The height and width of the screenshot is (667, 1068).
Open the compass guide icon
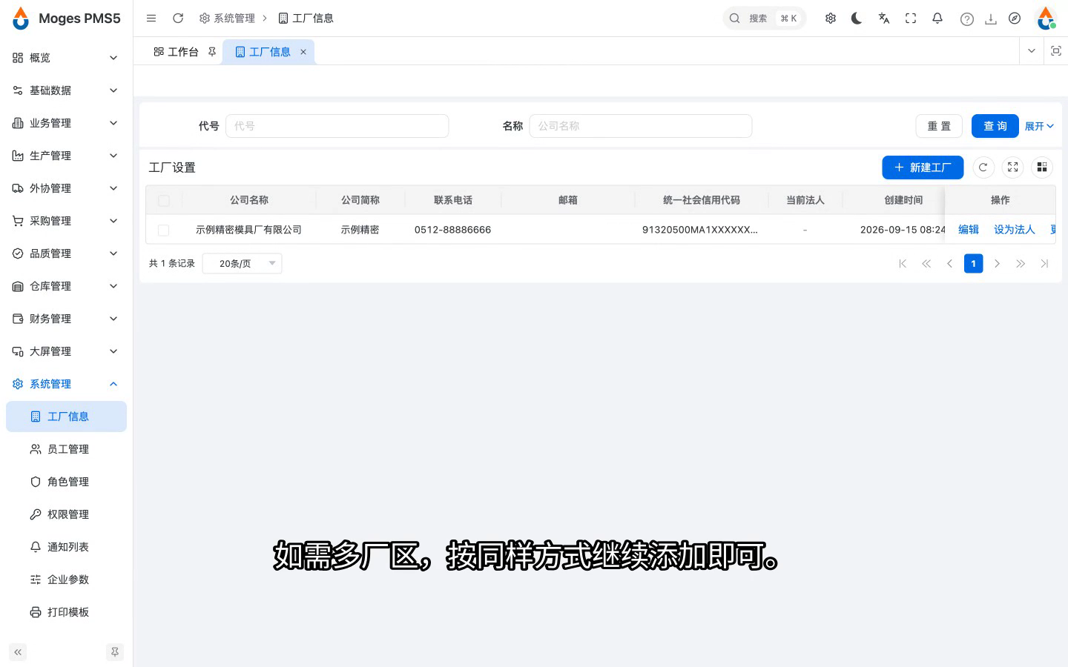tap(1015, 19)
